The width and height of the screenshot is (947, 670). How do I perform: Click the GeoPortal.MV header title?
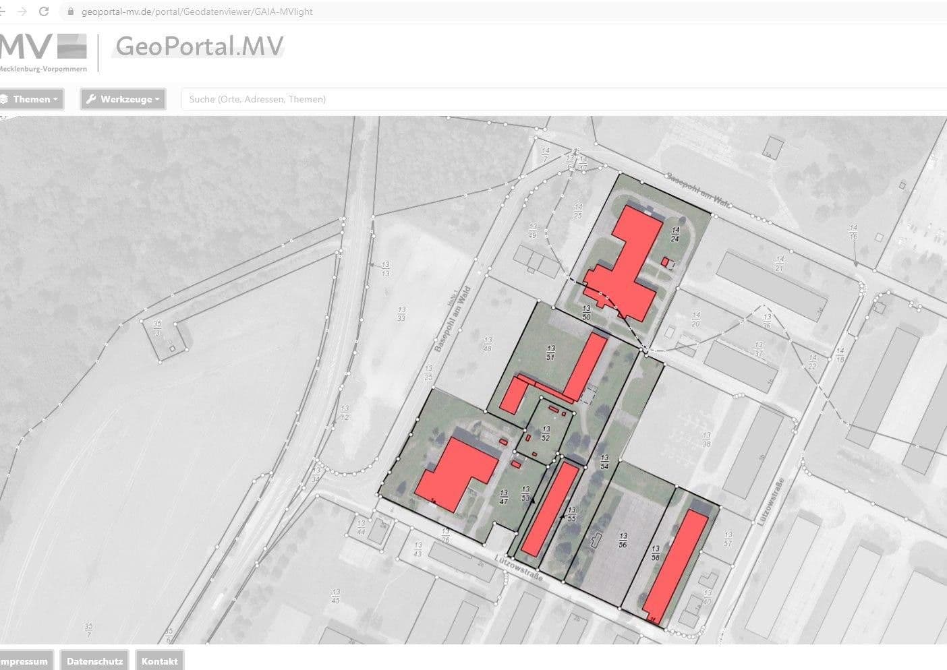coord(198,47)
